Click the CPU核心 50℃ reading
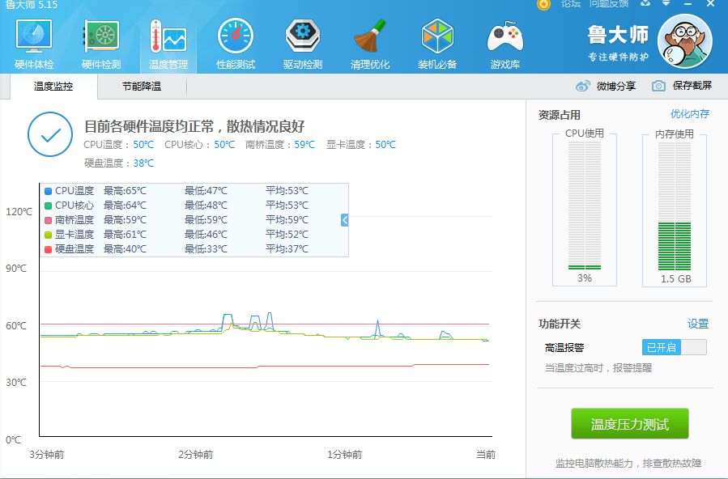Image resolution: width=728 pixels, height=479 pixels. tap(224, 145)
